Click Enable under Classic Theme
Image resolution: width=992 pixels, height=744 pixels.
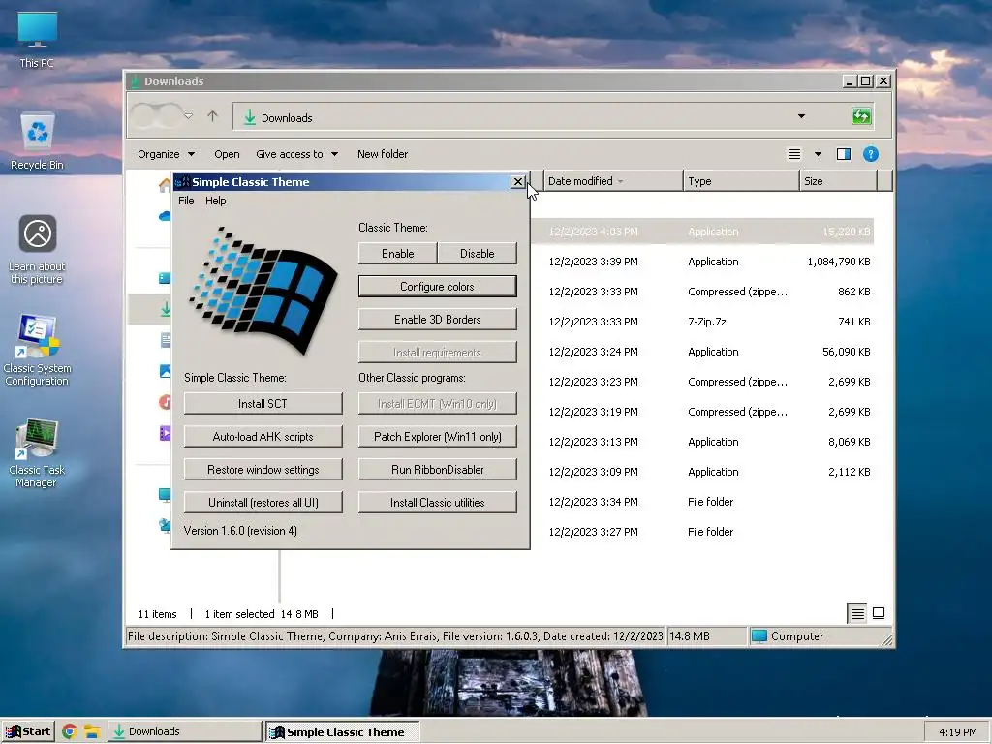coord(397,254)
